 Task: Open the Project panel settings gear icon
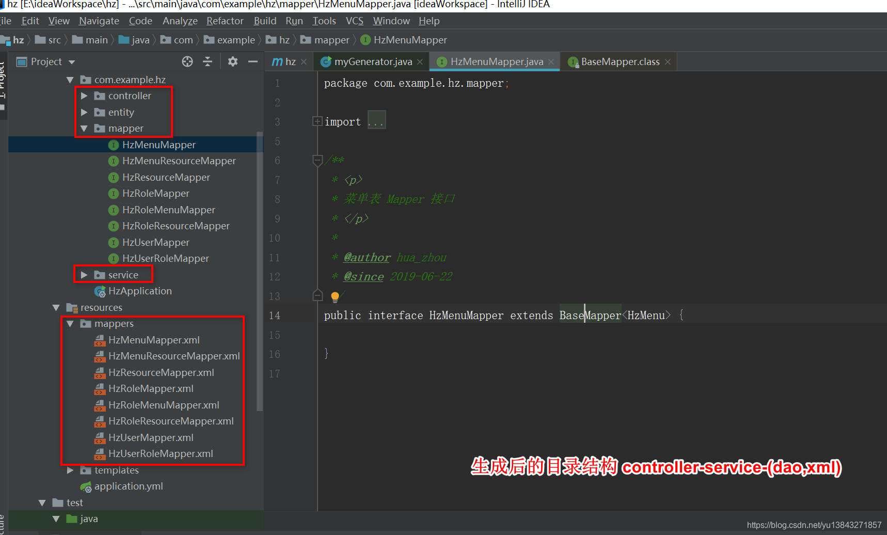[x=232, y=61]
